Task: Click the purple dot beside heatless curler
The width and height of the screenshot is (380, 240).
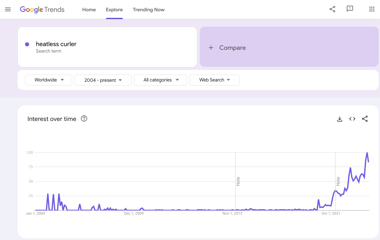Action: [x=27, y=44]
